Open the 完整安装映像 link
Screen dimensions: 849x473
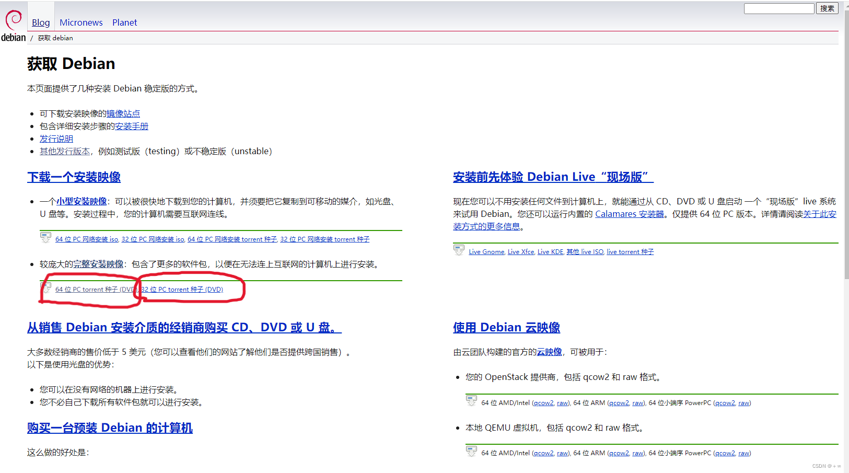pos(98,264)
